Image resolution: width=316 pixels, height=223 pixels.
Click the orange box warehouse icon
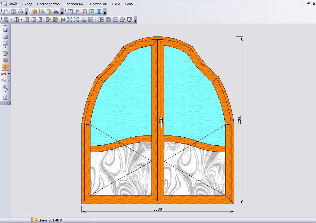click(x=35, y=11)
